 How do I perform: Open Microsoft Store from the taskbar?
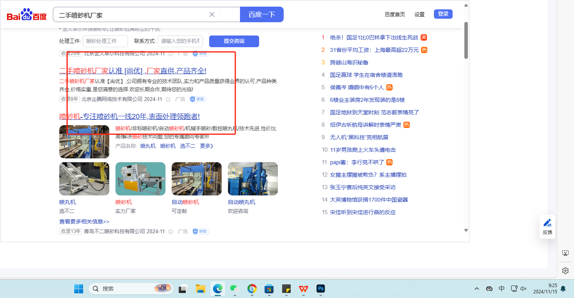[269, 289]
